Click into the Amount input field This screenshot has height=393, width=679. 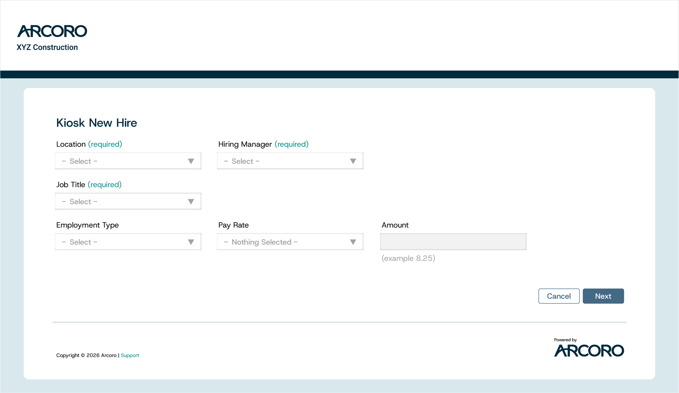click(x=453, y=242)
